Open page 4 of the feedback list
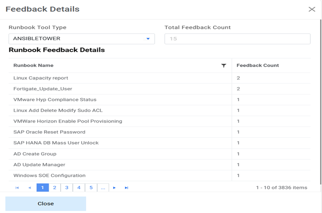The image size is (322, 213). coord(79,188)
